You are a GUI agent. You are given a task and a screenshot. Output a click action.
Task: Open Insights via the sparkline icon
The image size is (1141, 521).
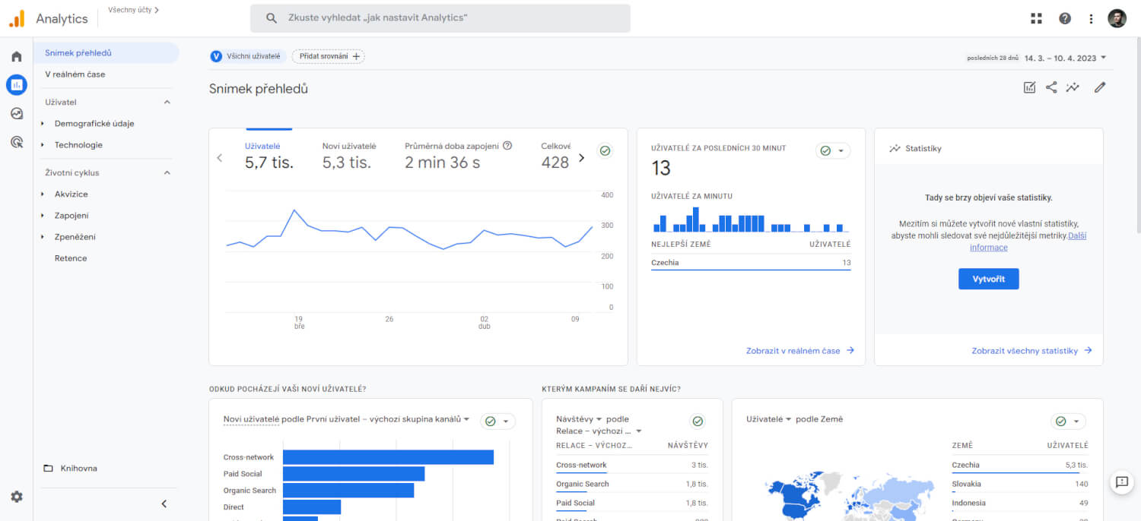click(x=1073, y=87)
